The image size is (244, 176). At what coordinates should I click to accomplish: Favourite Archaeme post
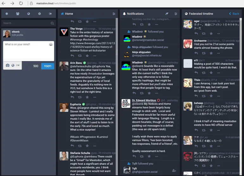tap(211, 53)
